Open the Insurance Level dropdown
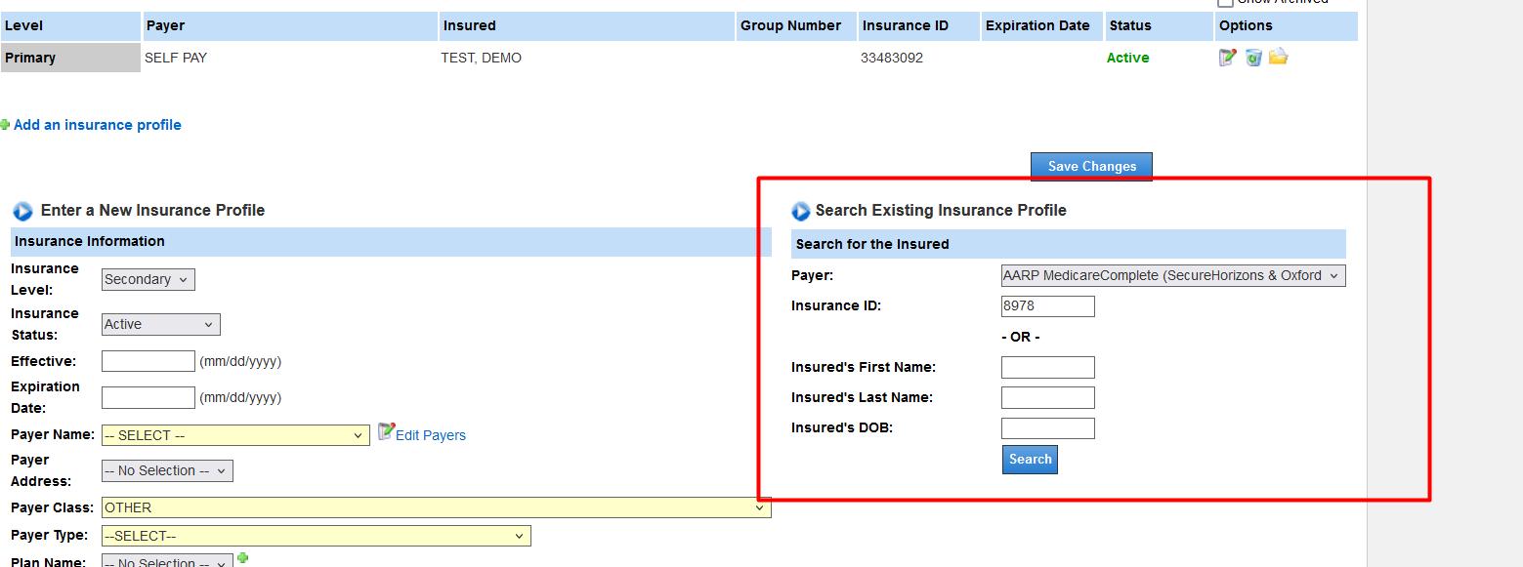 (148, 279)
